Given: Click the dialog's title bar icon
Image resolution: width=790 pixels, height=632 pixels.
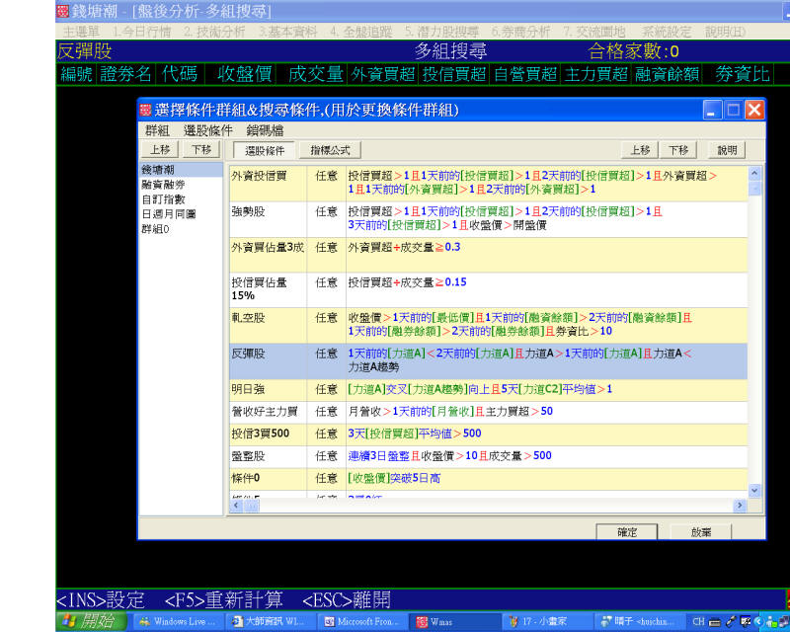Looking at the screenshot, I should [x=146, y=111].
